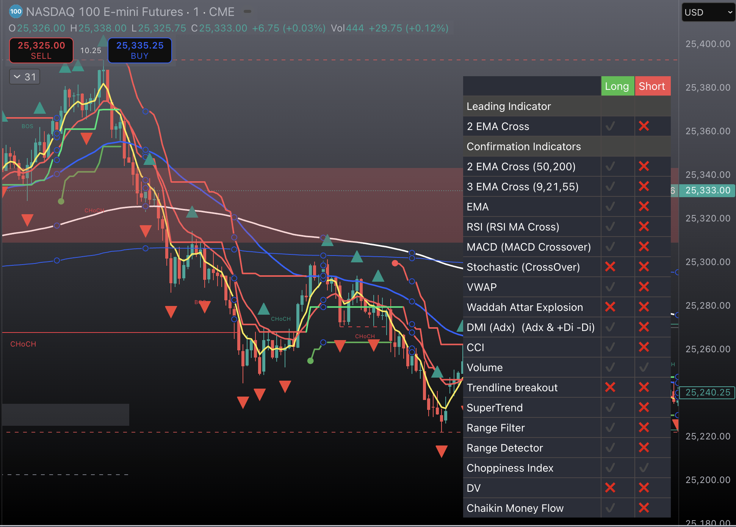Click the current price label 25,333.00
The height and width of the screenshot is (527, 736).
click(x=708, y=190)
